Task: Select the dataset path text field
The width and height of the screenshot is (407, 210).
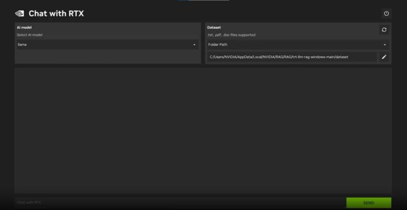Action: tap(292, 57)
